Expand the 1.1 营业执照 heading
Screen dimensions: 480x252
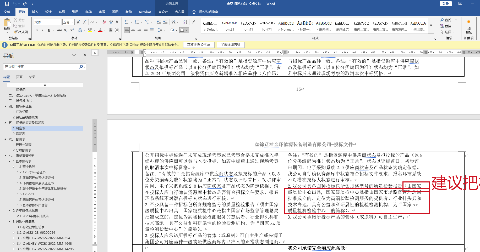click(14, 167)
